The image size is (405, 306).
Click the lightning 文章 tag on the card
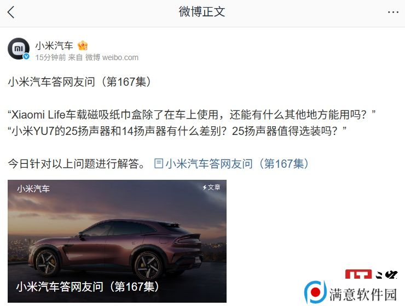click(211, 187)
